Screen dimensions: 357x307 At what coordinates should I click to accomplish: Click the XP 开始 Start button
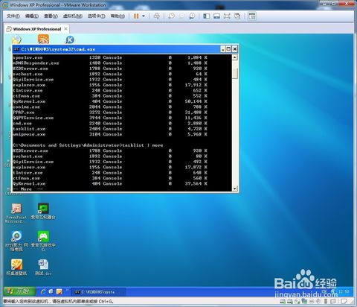click(20, 291)
